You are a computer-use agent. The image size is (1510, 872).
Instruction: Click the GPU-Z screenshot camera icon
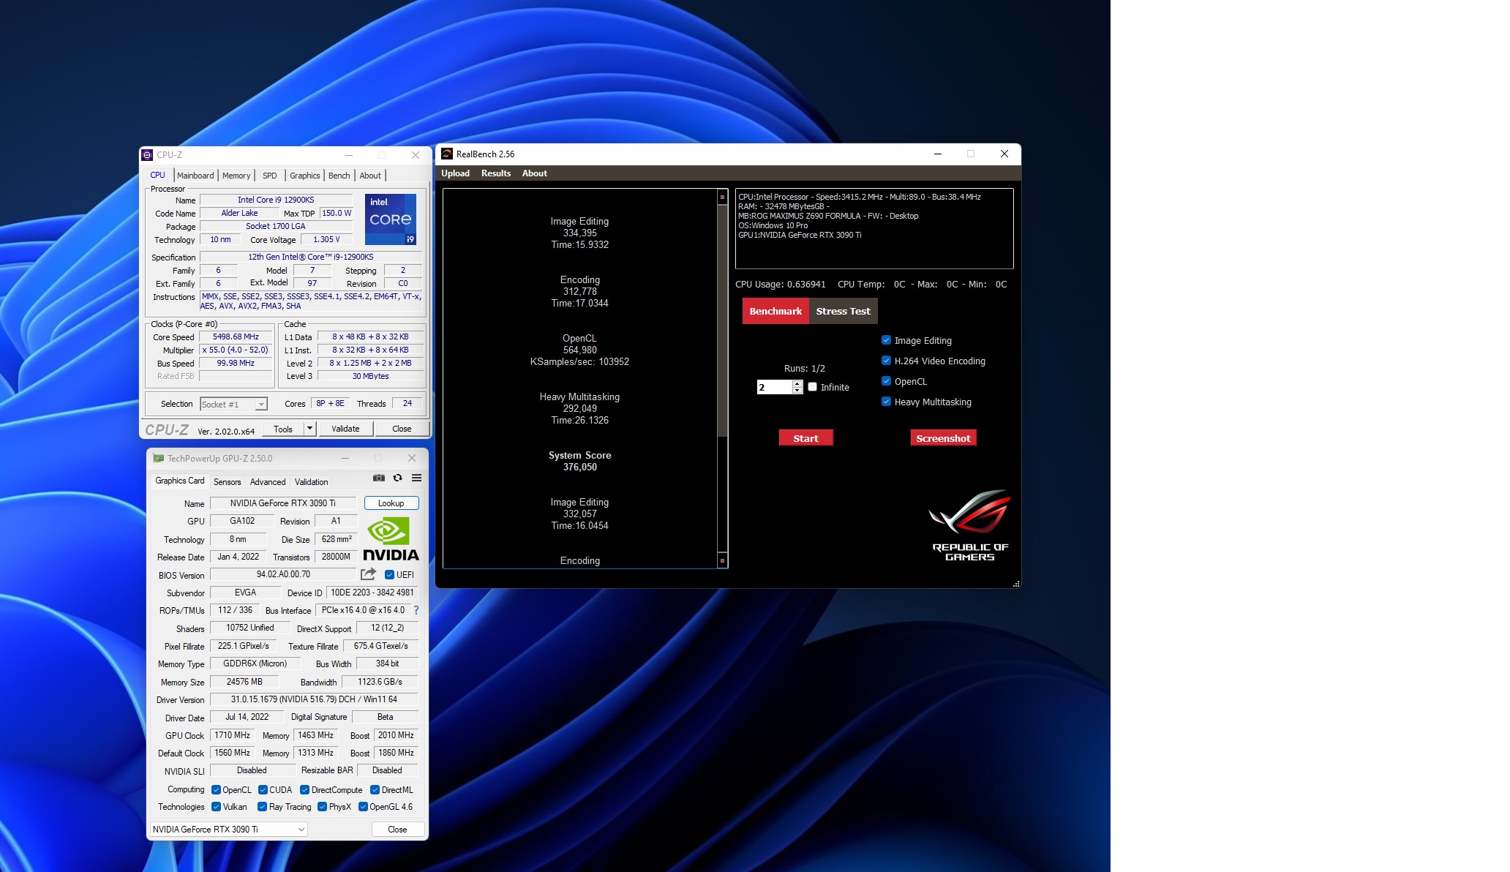(378, 478)
